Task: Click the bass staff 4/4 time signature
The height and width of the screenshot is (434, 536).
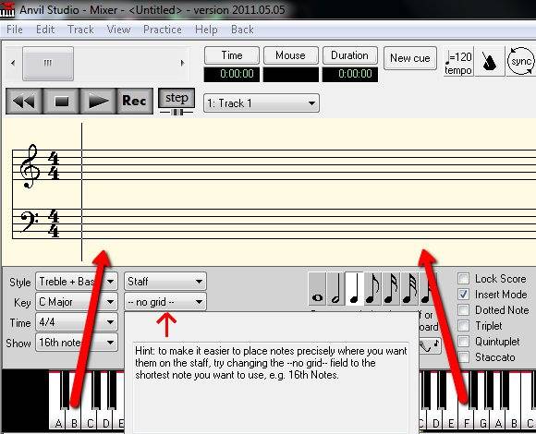Action: pyautogui.click(x=54, y=223)
